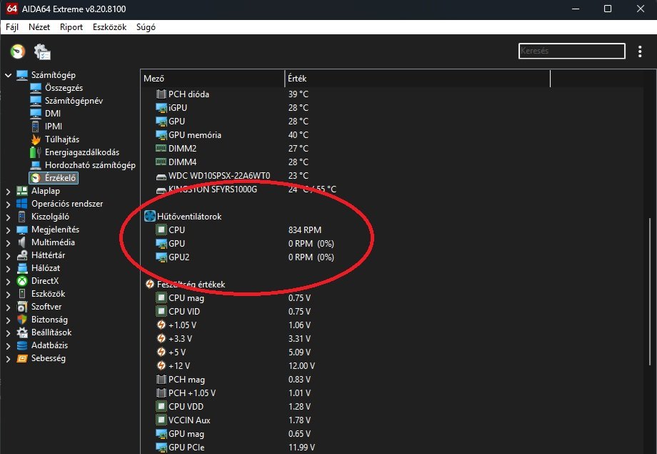Collapse the Számítógép tree node
The width and height of the screenshot is (657, 454).
(8, 75)
